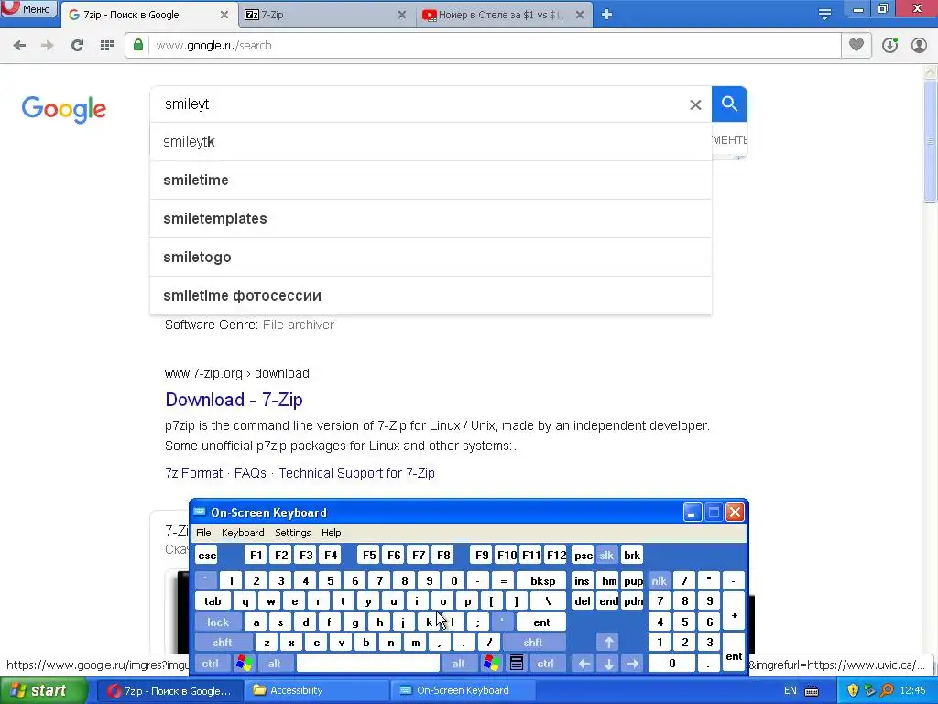The width and height of the screenshot is (938, 704).
Task: Close the 7zip Google search tab
Action: pos(224,15)
